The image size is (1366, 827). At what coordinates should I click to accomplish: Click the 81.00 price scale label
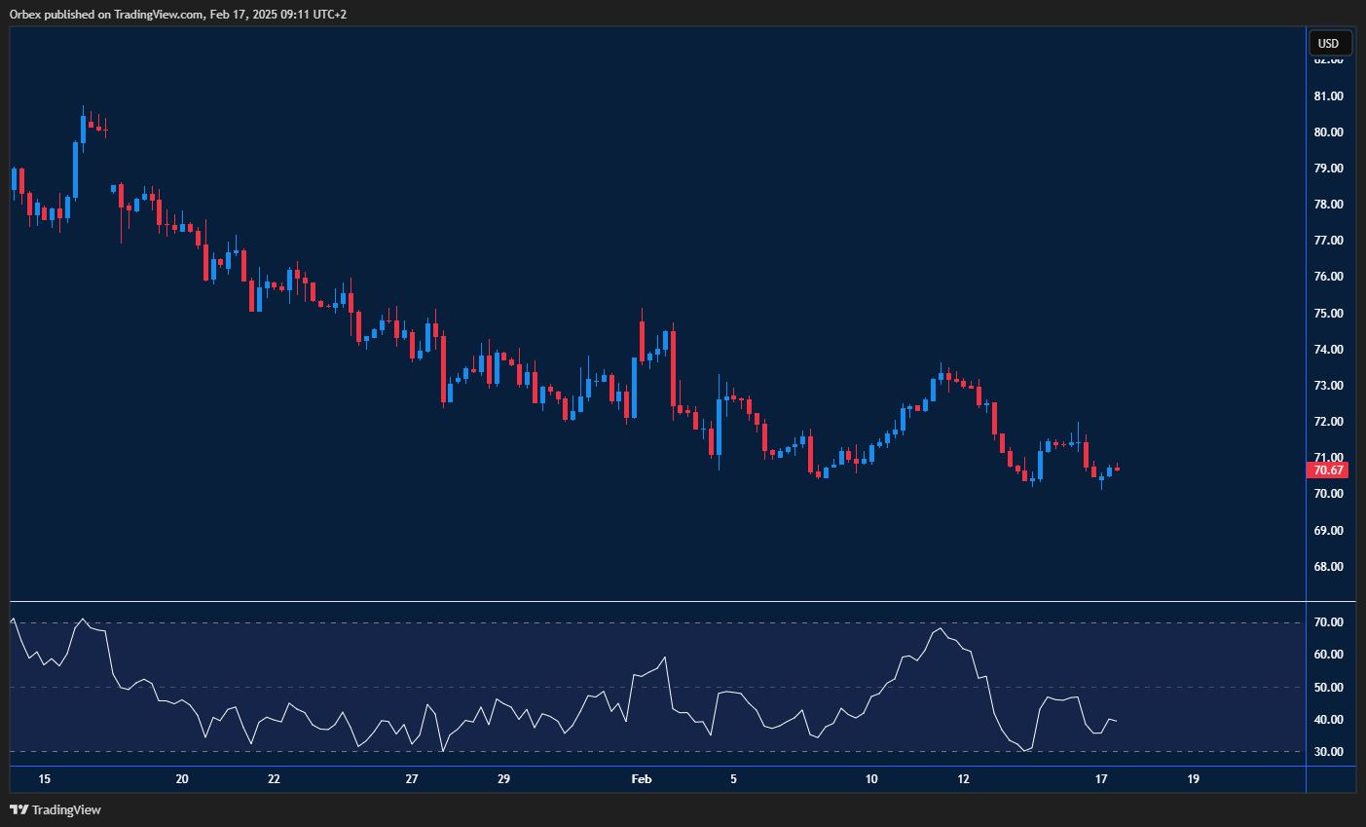click(x=1330, y=95)
